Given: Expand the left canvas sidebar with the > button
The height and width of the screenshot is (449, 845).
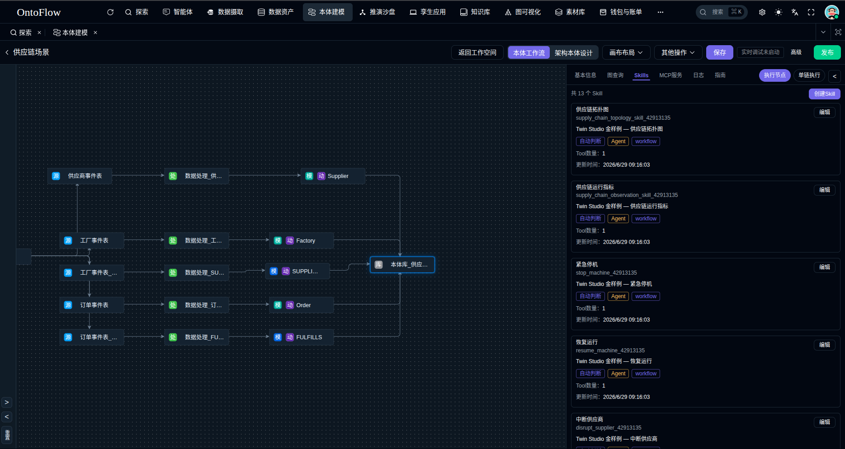Looking at the screenshot, I should coord(7,402).
